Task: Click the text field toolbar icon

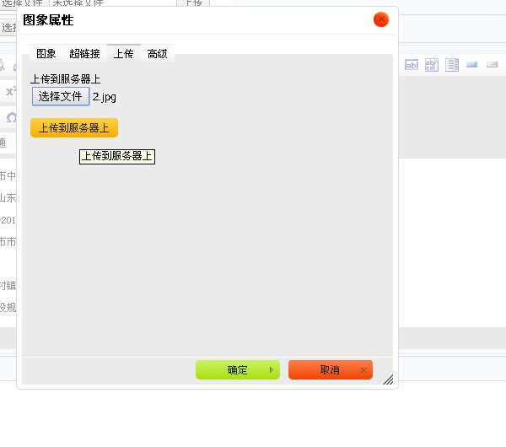Action: 412,65
